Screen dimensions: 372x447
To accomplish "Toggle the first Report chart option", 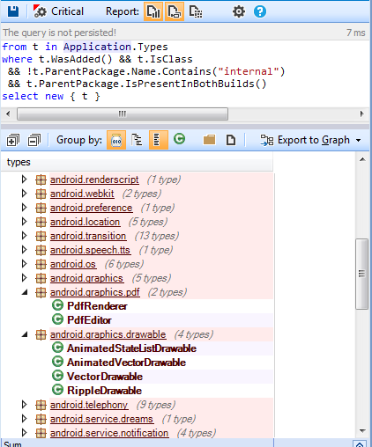I will pyautogui.click(x=153, y=11).
